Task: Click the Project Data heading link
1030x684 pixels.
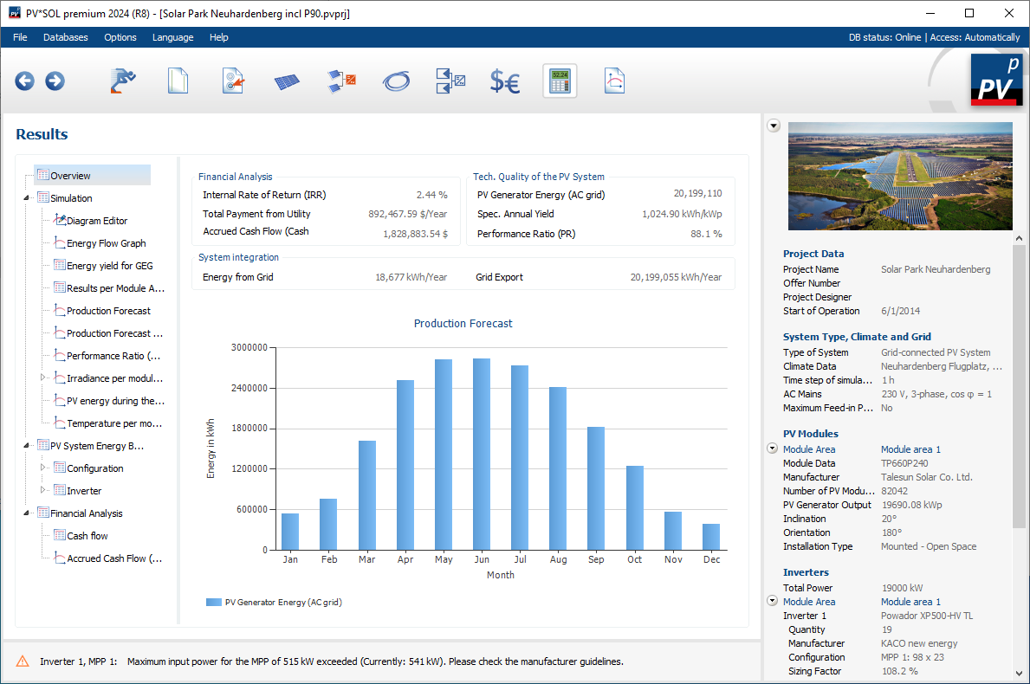Action: pos(813,254)
